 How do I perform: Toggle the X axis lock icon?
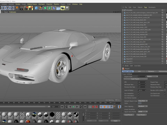(3, 8)
